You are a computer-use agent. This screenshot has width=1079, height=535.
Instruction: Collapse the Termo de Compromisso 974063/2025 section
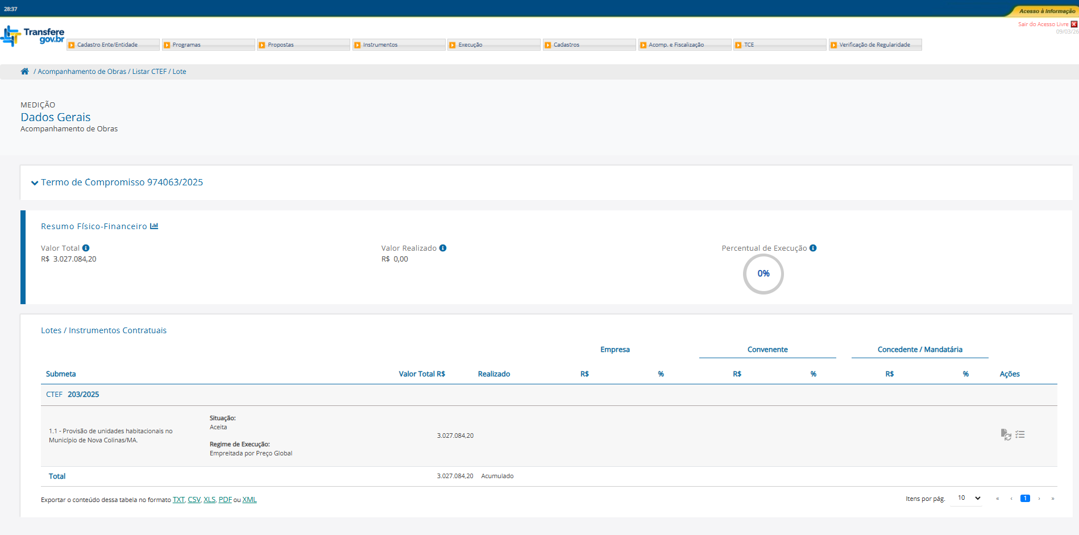click(x=35, y=183)
